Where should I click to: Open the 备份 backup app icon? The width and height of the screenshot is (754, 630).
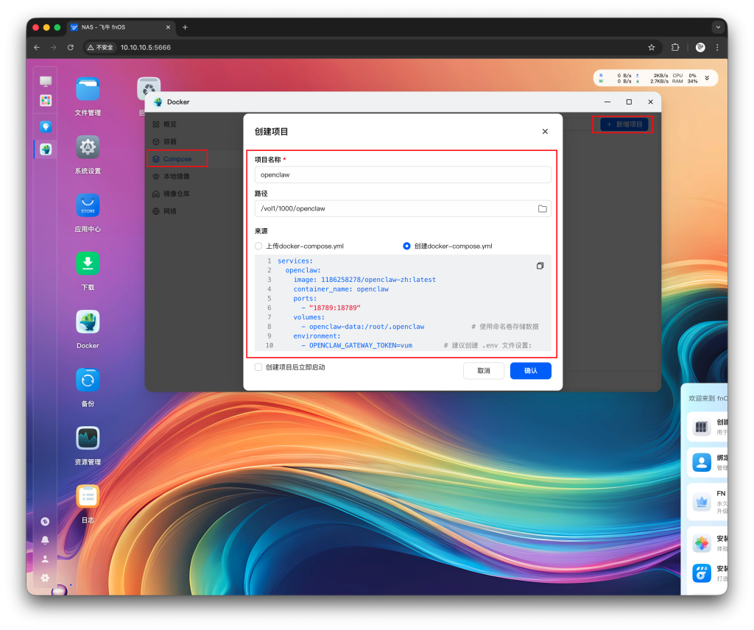coord(88,381)
